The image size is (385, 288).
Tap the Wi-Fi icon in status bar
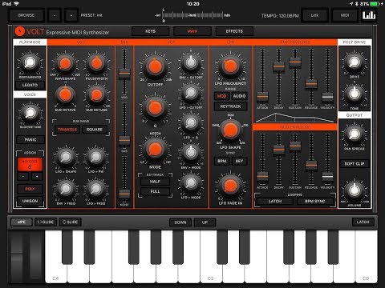[17, 4]
